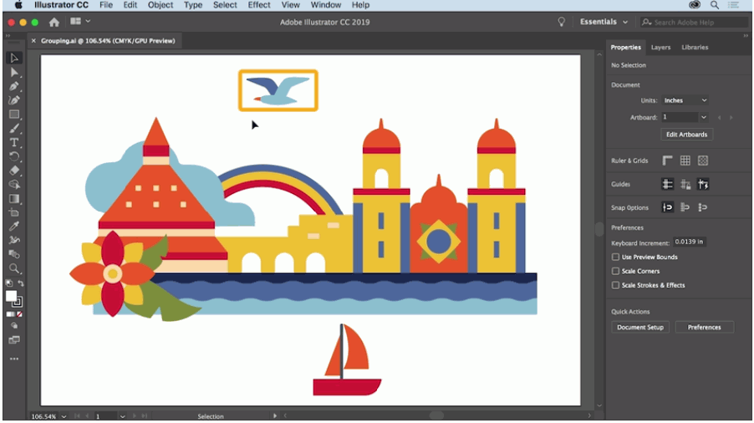The width and height of the screenshot is (754, 423).
Task: Click the white Fill color swatch
Action: pos(12,296)
